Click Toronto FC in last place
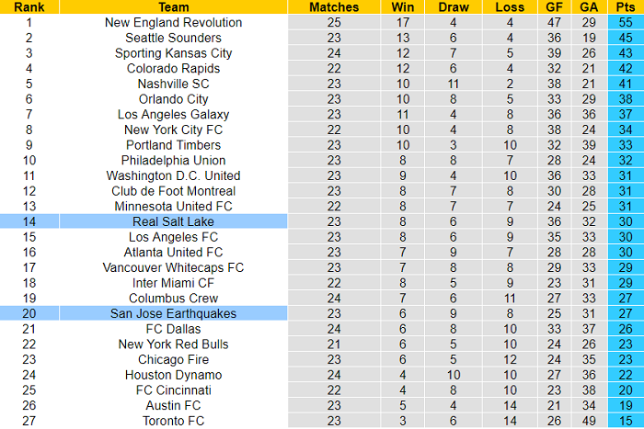Image resolution: width=644 pixels, height=429 pixels. (173, 421)
